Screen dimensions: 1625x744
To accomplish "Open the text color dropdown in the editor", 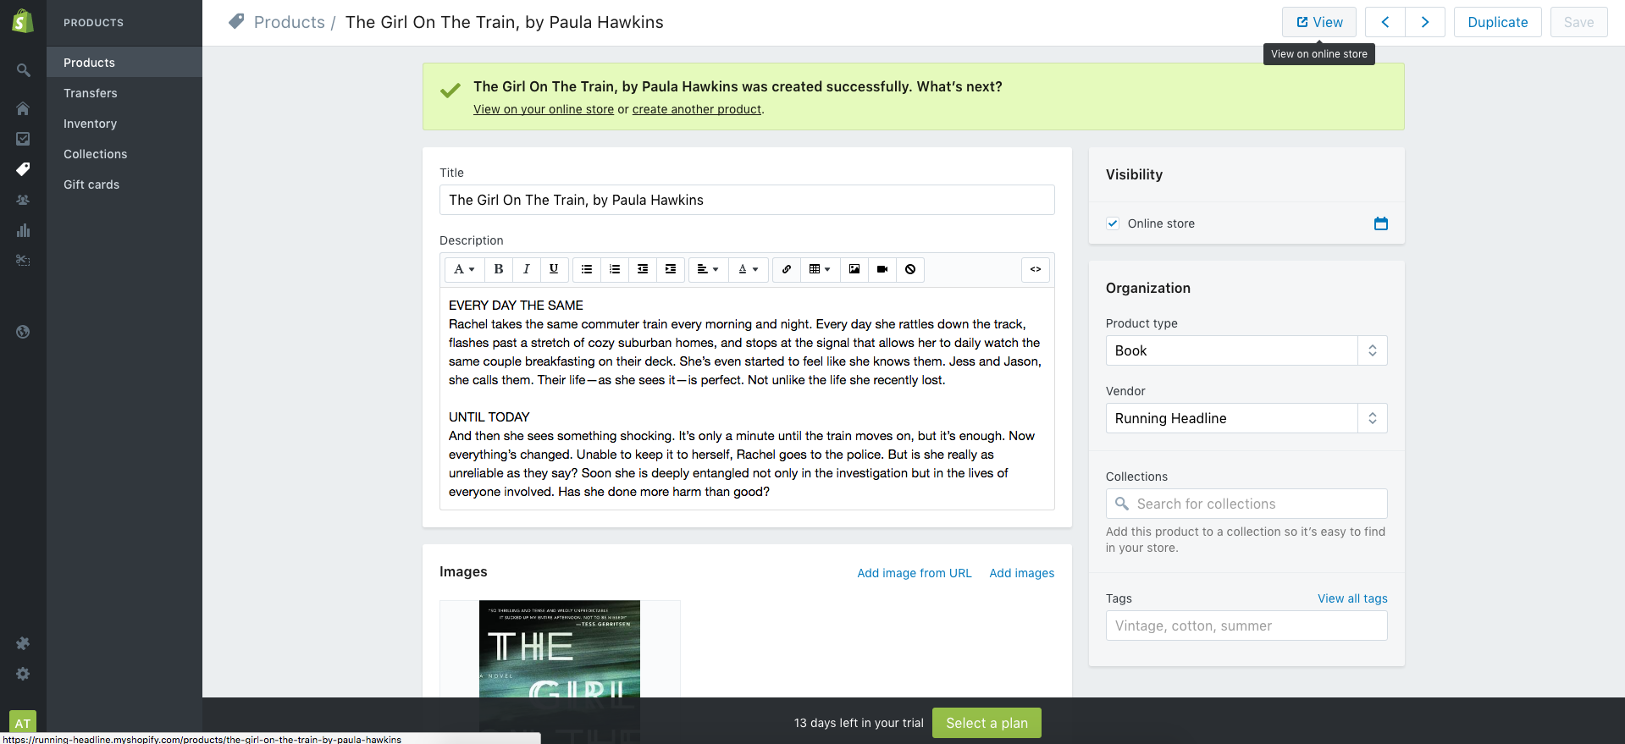I will click(x=748, y=269).
